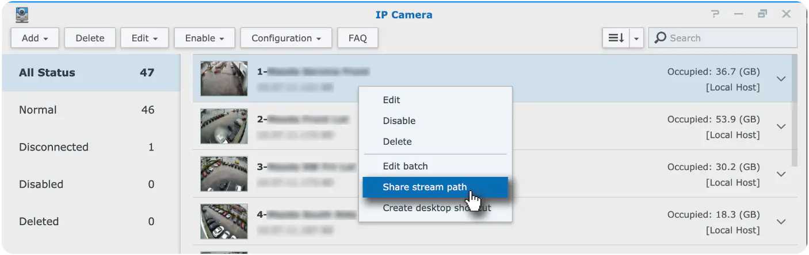Open the Configuration dropdown
Viewport: 809px width, 255px height.
(286, 38)
